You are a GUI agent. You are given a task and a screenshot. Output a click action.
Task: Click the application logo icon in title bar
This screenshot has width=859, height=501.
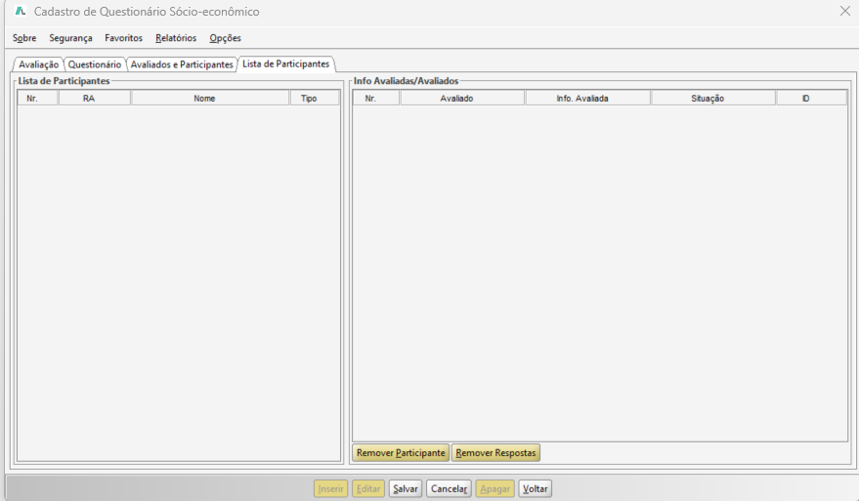[x=21, y=11]
